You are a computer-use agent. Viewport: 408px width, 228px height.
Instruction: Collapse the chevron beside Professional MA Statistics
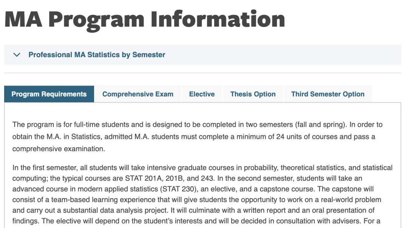tap(17, 55)
